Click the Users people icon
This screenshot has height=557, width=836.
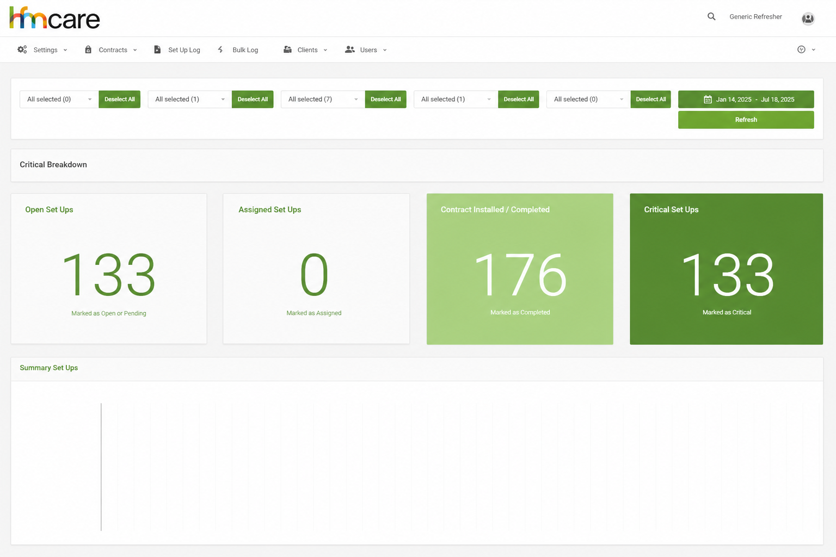tap(350, 49)
